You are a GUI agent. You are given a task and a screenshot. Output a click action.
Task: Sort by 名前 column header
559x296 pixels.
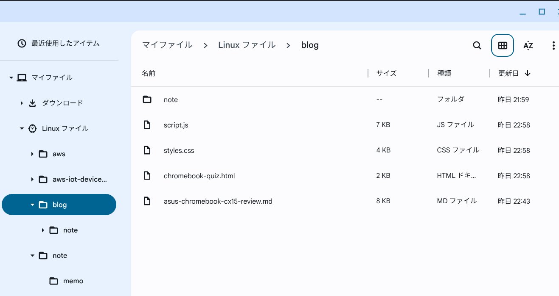(x=149, y=73)
